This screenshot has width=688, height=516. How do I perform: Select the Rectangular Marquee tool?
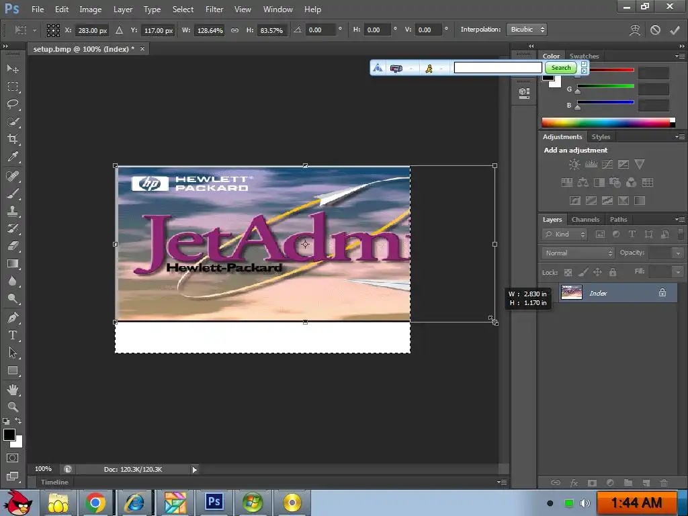pos(13,87)
